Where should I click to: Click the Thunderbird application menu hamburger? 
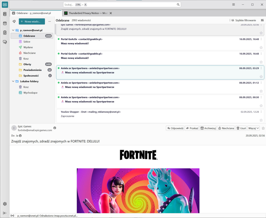[234, 5]
